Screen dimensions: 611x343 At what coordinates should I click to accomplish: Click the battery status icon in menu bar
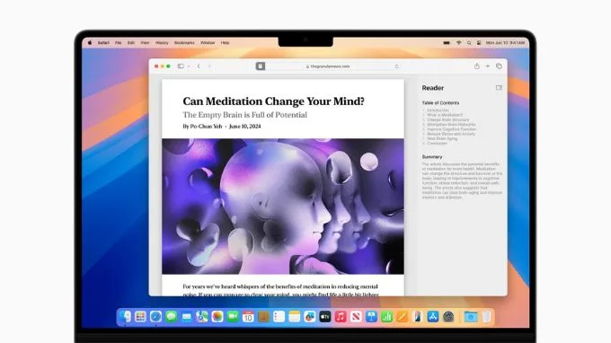pos(447,43)
